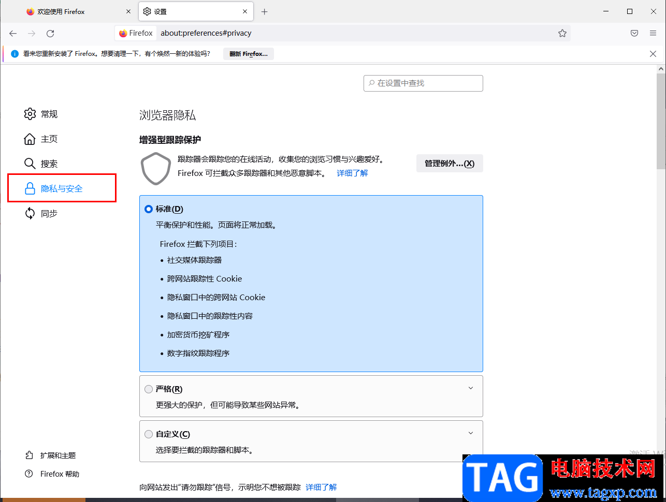Open a new tab with plus
Image resolution: width=666 pixels, height=502 pixels.
pyautogui.click(x=265, y=11)
